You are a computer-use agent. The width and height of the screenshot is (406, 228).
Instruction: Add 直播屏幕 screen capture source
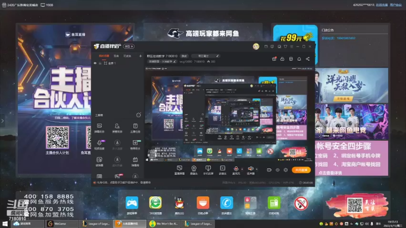point(180,170)
